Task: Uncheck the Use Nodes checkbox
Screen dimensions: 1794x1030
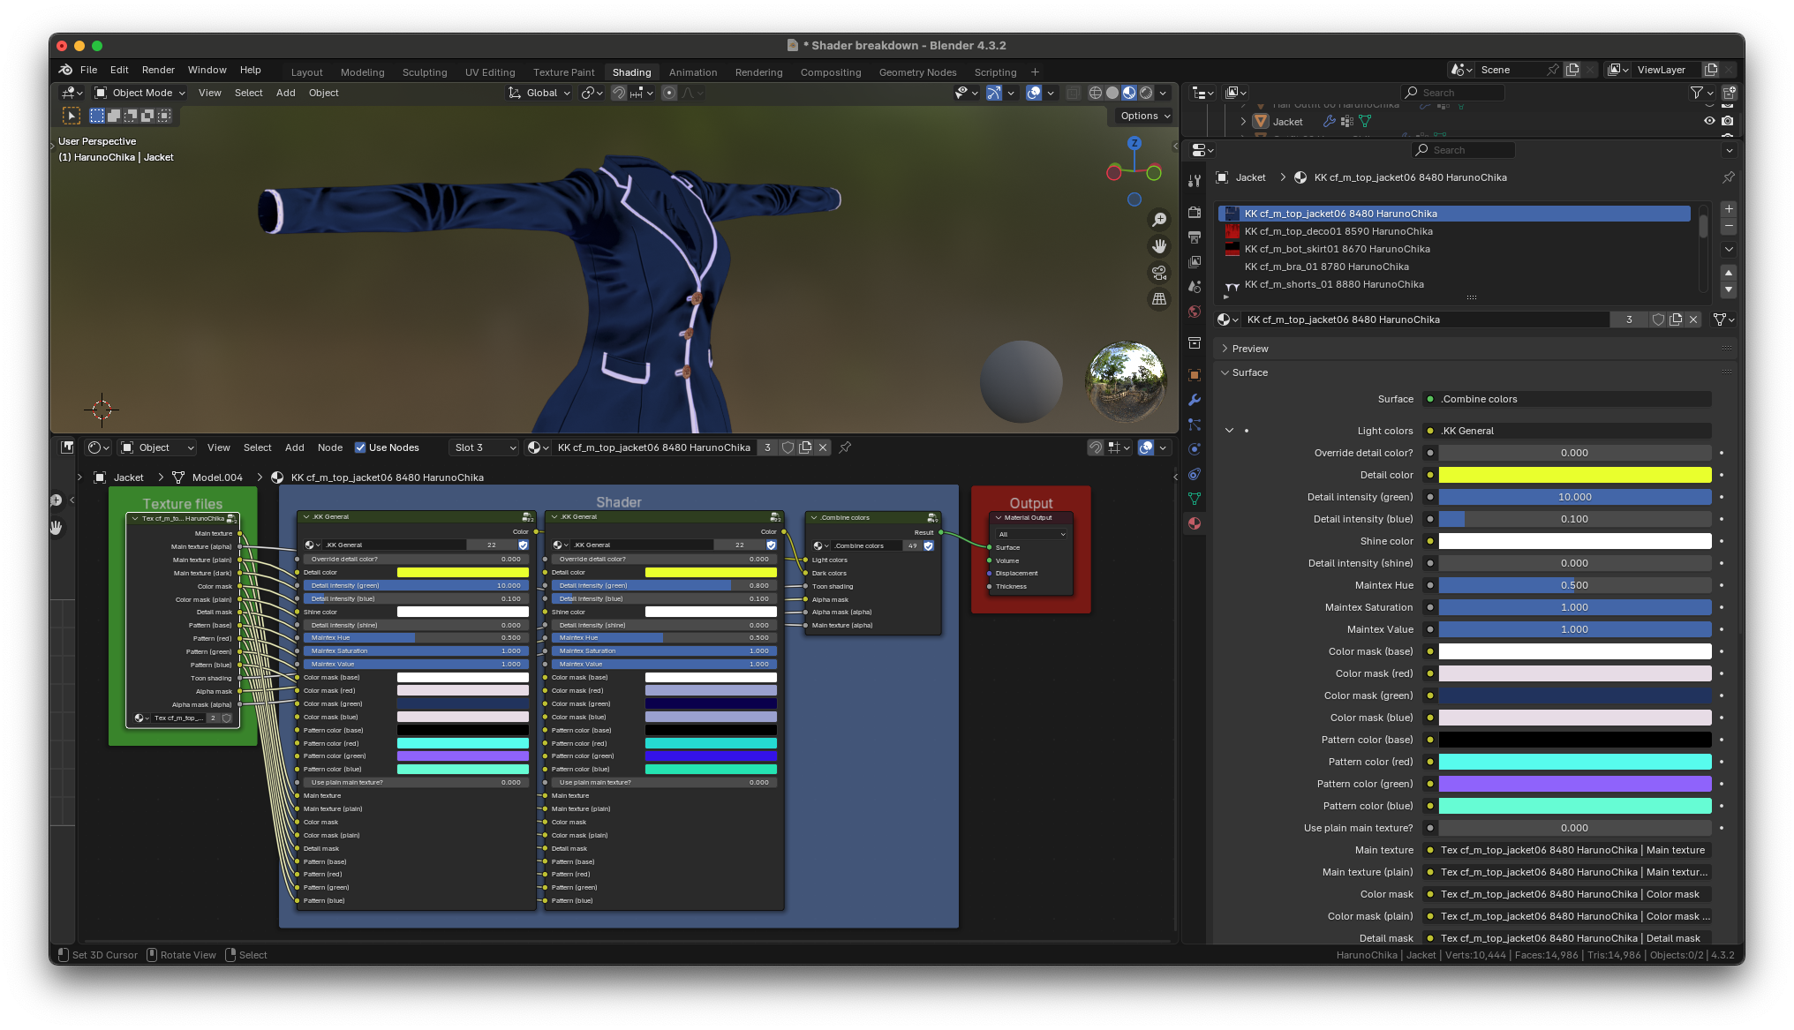Action: tap(360, 447)
